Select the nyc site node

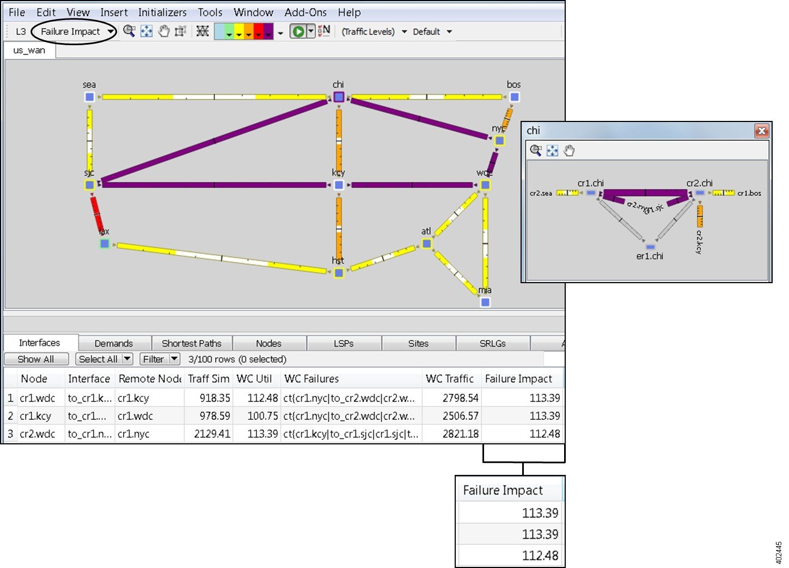point(499,141)
